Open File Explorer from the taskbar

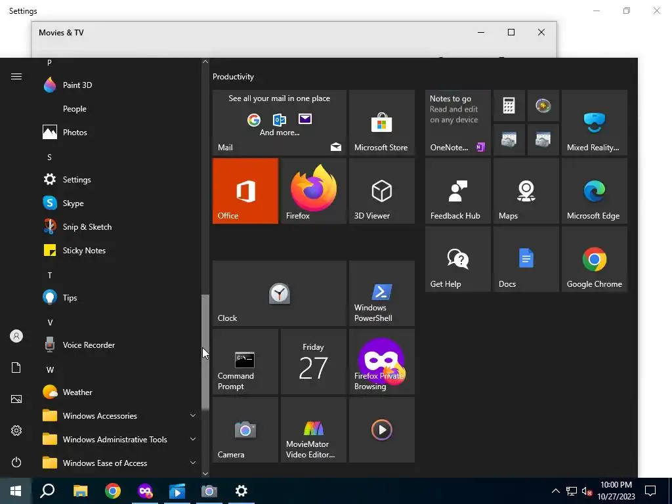(80, 491)
